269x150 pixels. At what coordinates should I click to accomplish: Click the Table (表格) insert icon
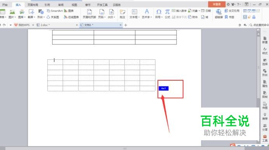(2, 12)
